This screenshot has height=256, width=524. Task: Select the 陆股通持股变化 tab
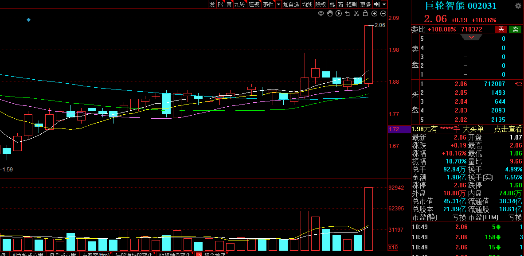point(134,254)
